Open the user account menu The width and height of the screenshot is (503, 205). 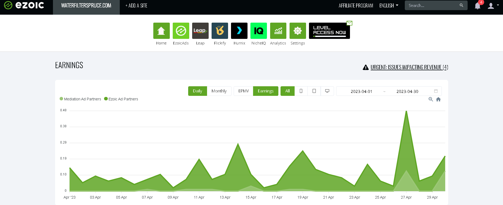[x=493, y=6]
